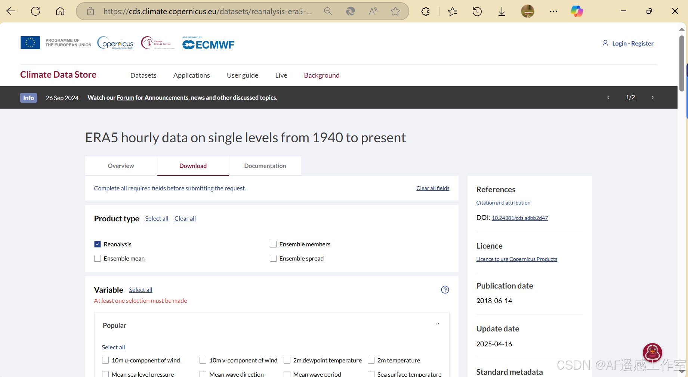The width and height of the screenshot is (688, 377).
Task: Start Read aloud from the address bar
Action: click(373, 11)
